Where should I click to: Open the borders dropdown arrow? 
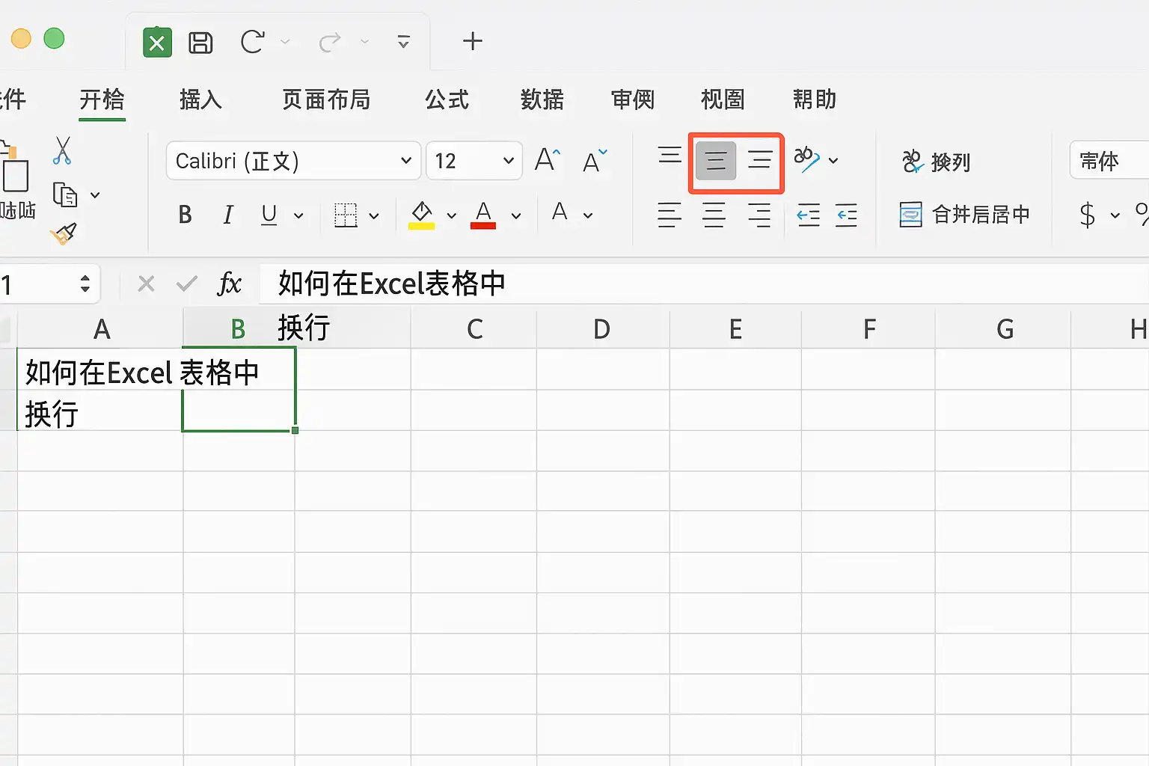374,216
